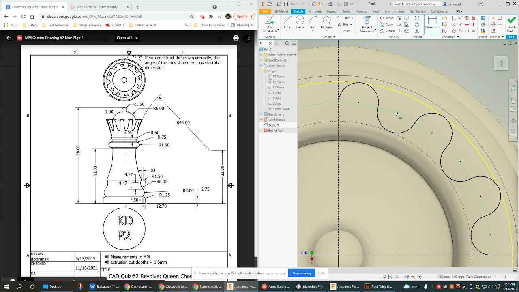This screenshot has width=519, height=292.
Task: Bookmark this page with star icon
Action: (191, 17)
